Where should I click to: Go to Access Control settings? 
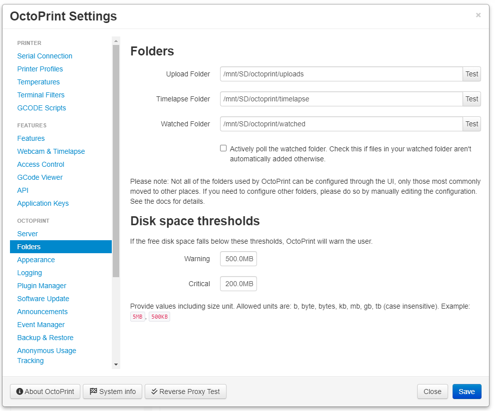pyautogui.click(x=41, y=164)
